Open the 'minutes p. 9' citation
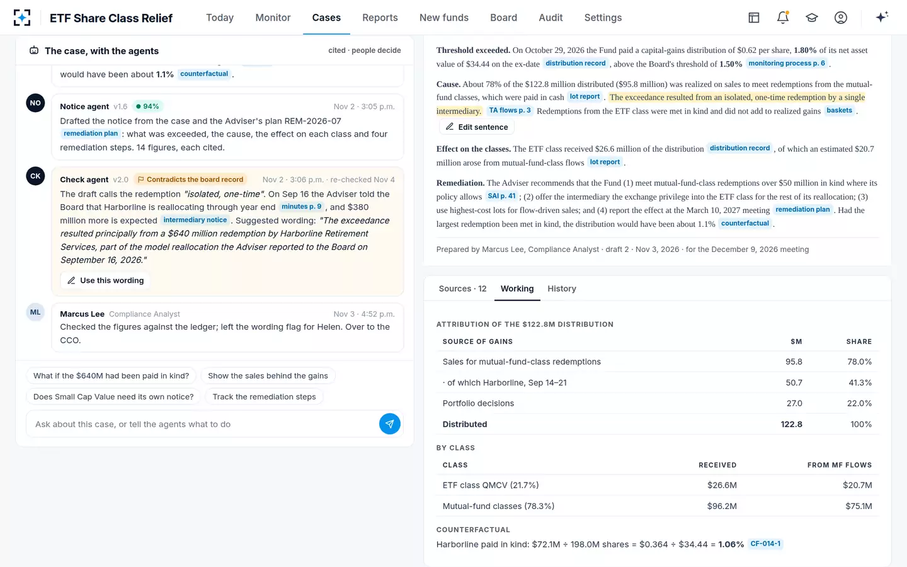Image resolution: width=907 pixels, height=567 pixels. [x=302, y=207]
